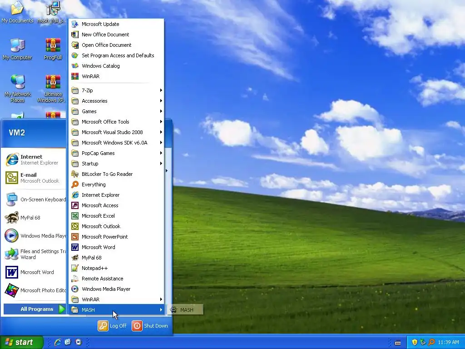The width and height of the screenshot is (465, 349).
Task: Click Windows Media Player in programs list
Action: 116,289
